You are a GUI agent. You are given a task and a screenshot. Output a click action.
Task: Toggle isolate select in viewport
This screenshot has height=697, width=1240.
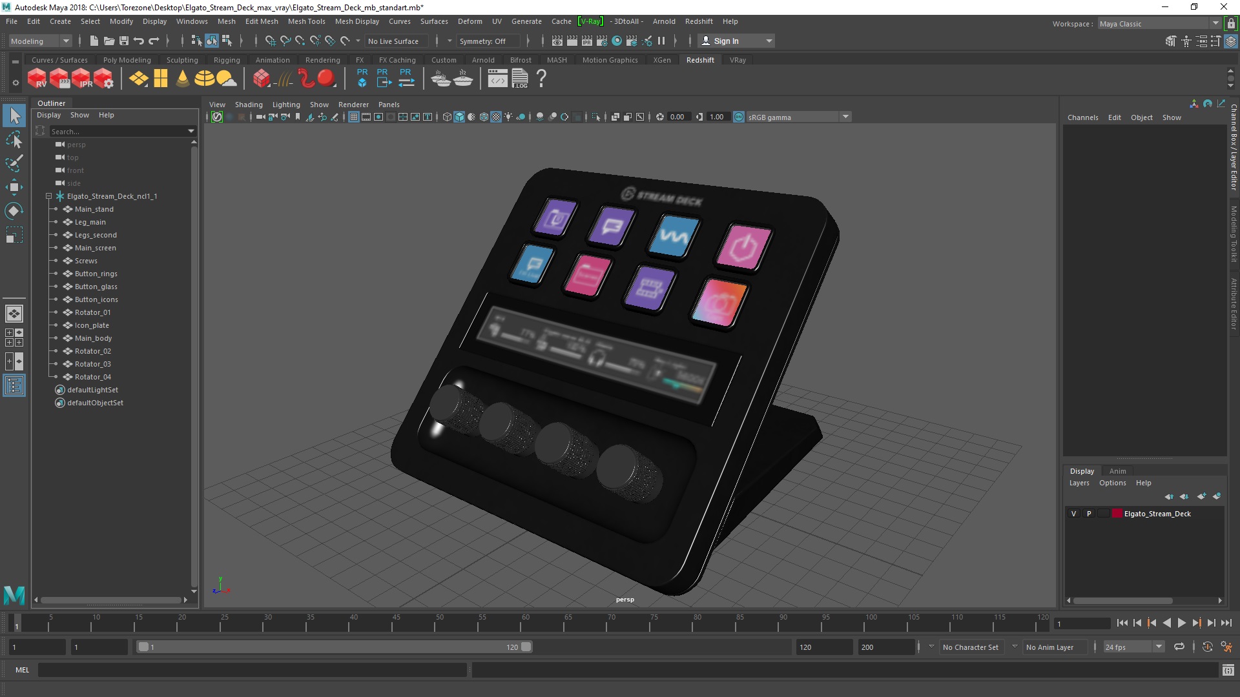595,117
